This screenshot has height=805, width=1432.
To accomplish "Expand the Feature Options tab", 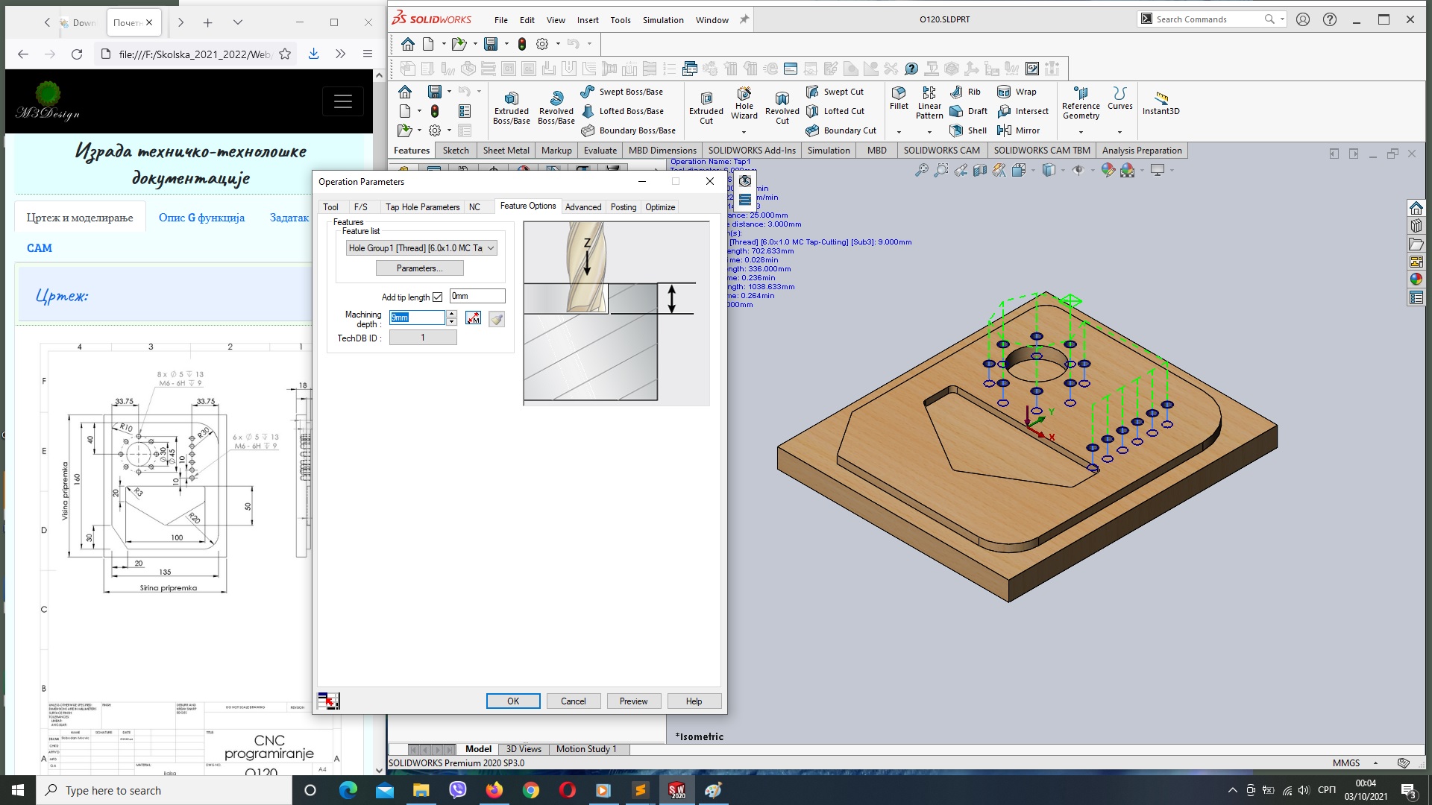I will [x=528, y=206].
